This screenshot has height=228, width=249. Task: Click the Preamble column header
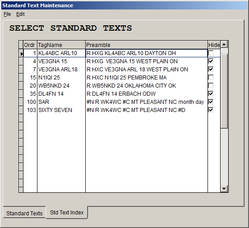[x=147, y=45]
